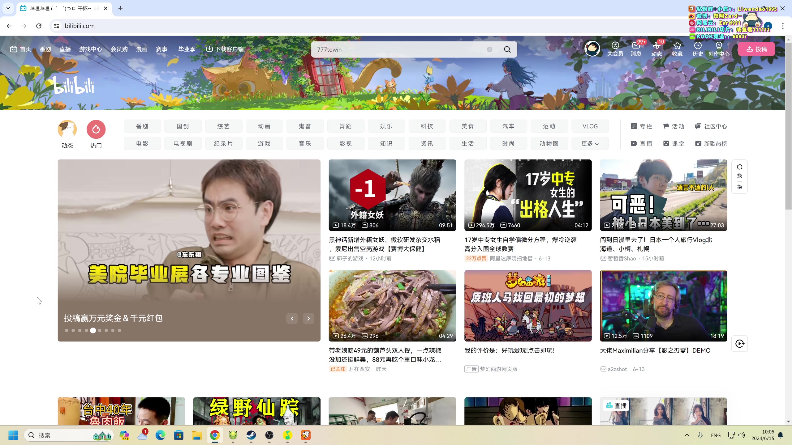The image size is (792, 445).
Task: Open 会员购 in top navigation
Action: (x=119, y=49)
